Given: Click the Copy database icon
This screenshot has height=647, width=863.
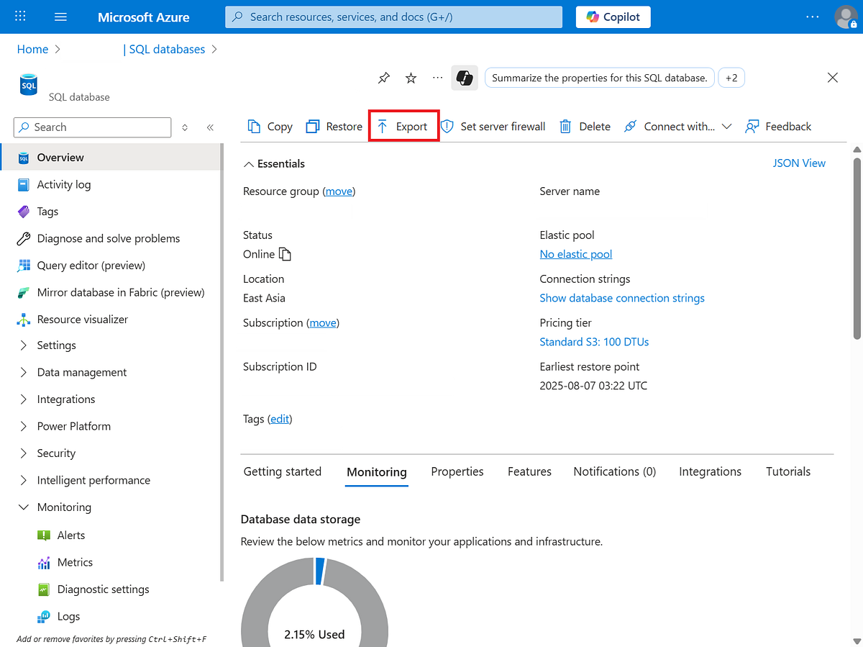Looking at the screenshot, I should 255,126.
